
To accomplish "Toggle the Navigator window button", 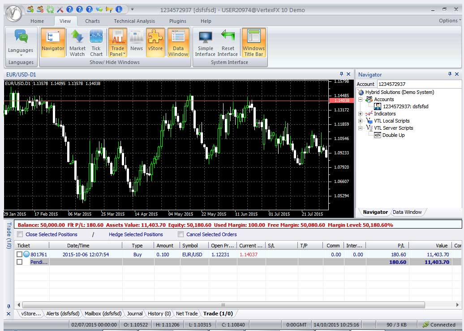I will 53,42.
